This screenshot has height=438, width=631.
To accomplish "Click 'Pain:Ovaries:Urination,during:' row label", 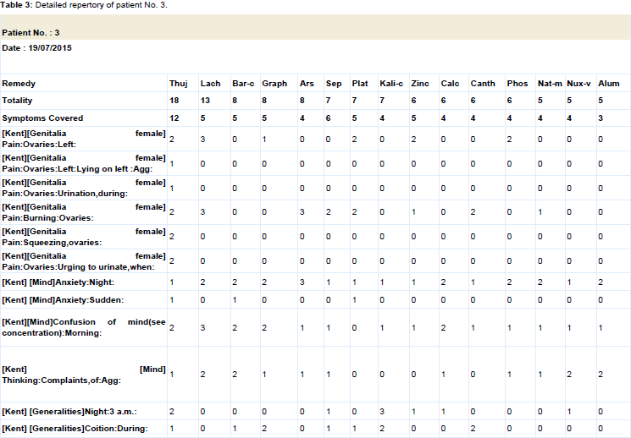I will coord(84,188).
